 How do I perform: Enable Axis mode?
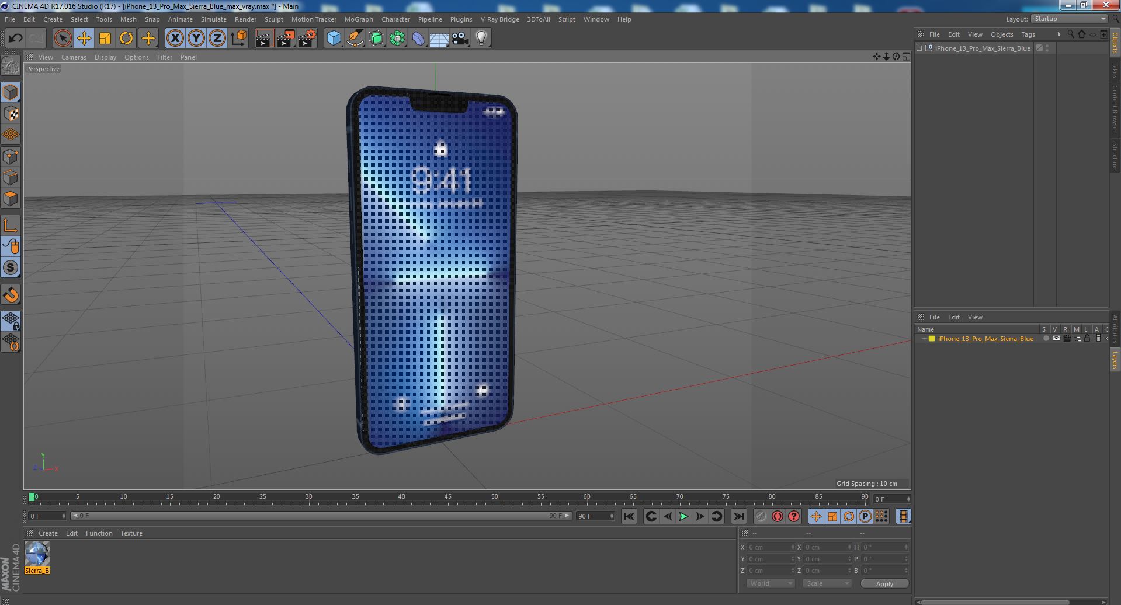11,225
